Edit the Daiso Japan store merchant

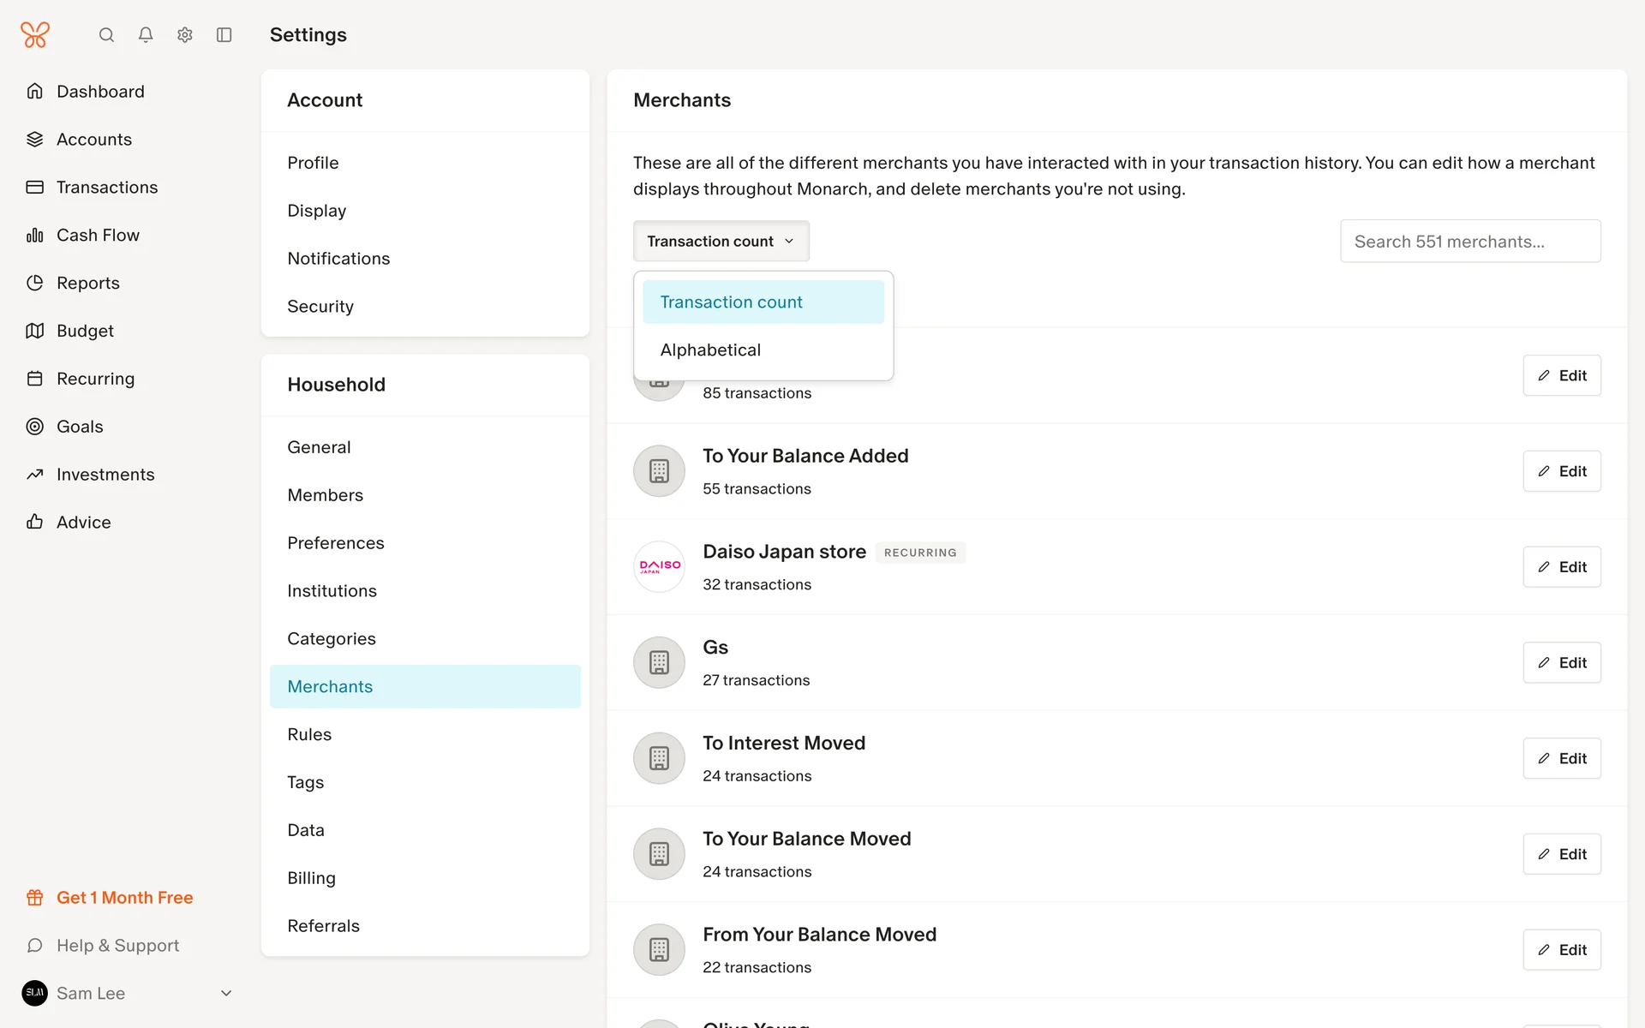pyautogui.click(x=1561, y=567)
